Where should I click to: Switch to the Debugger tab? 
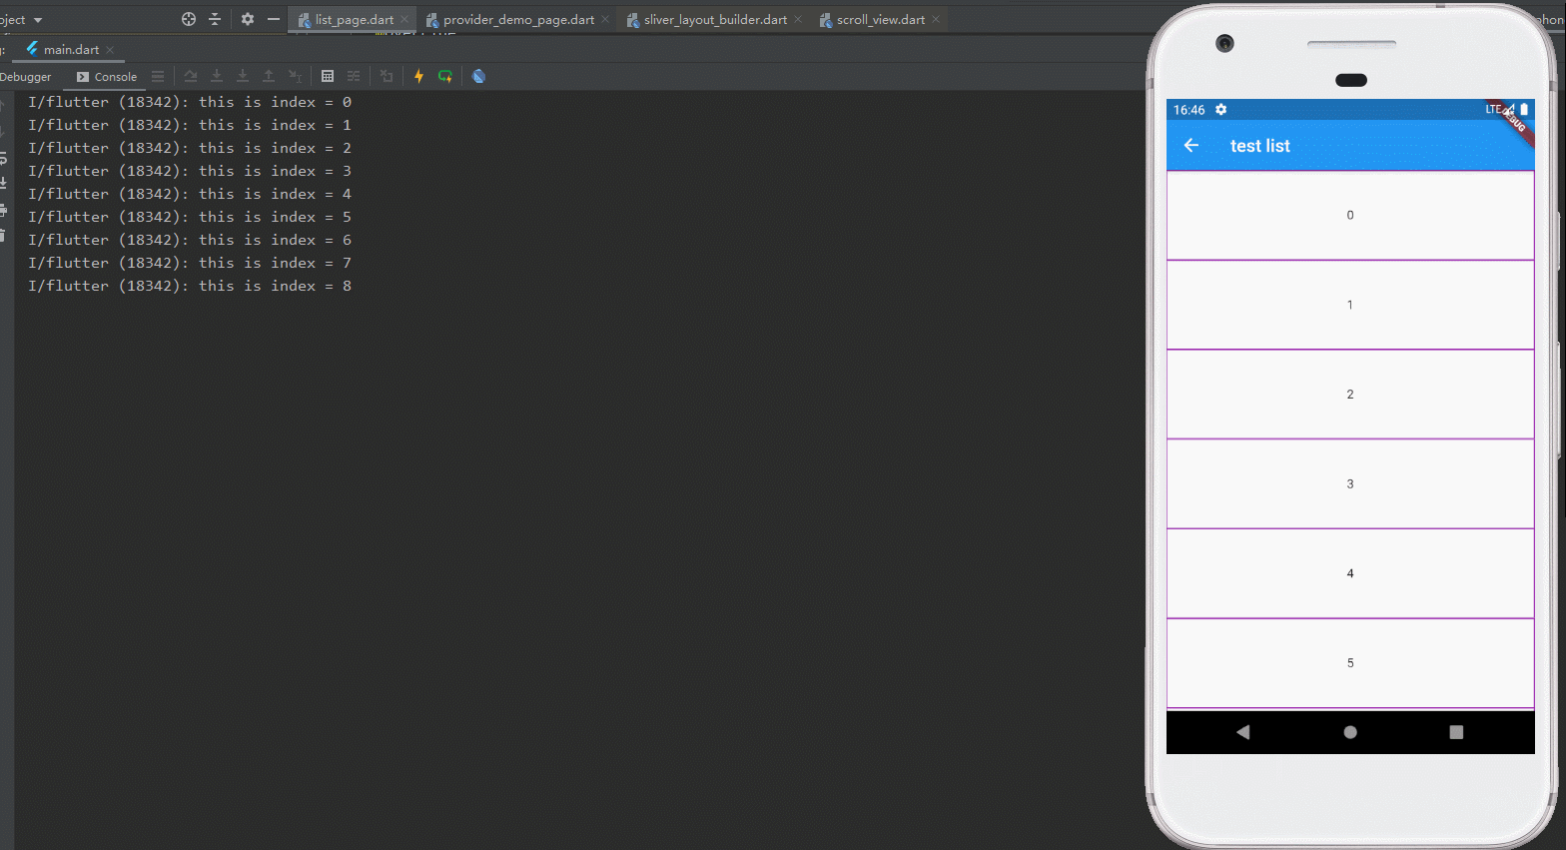coord(26,77)
